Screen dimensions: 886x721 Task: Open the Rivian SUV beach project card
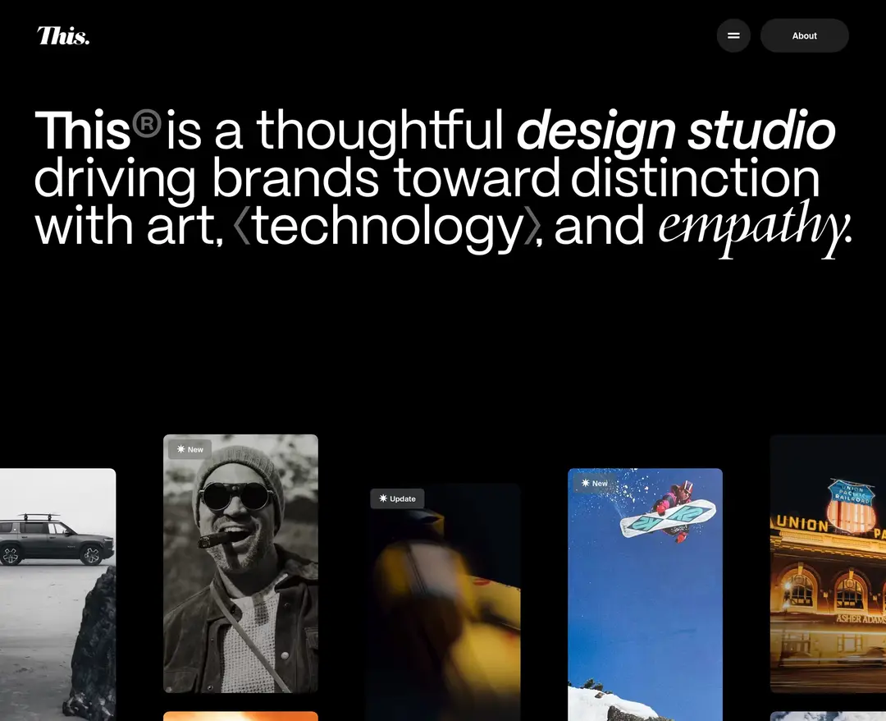click(57, 595)
